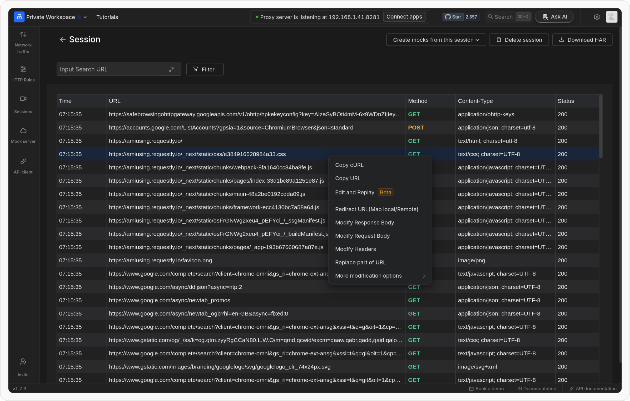Open Create mocks from this session dropdown

436,40
